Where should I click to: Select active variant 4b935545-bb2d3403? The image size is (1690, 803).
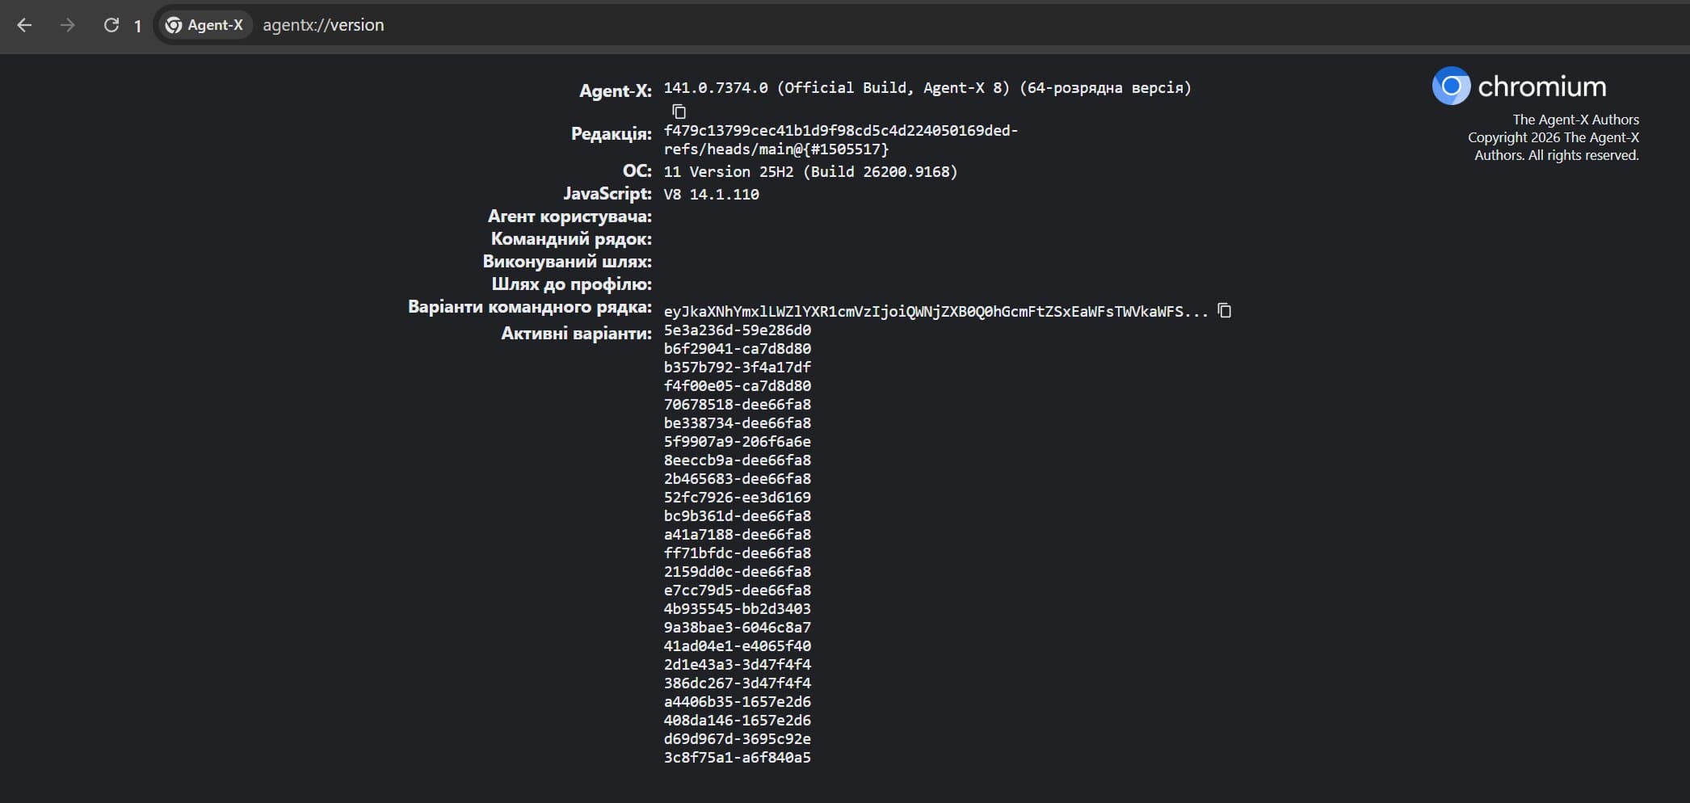click(738, 609)
